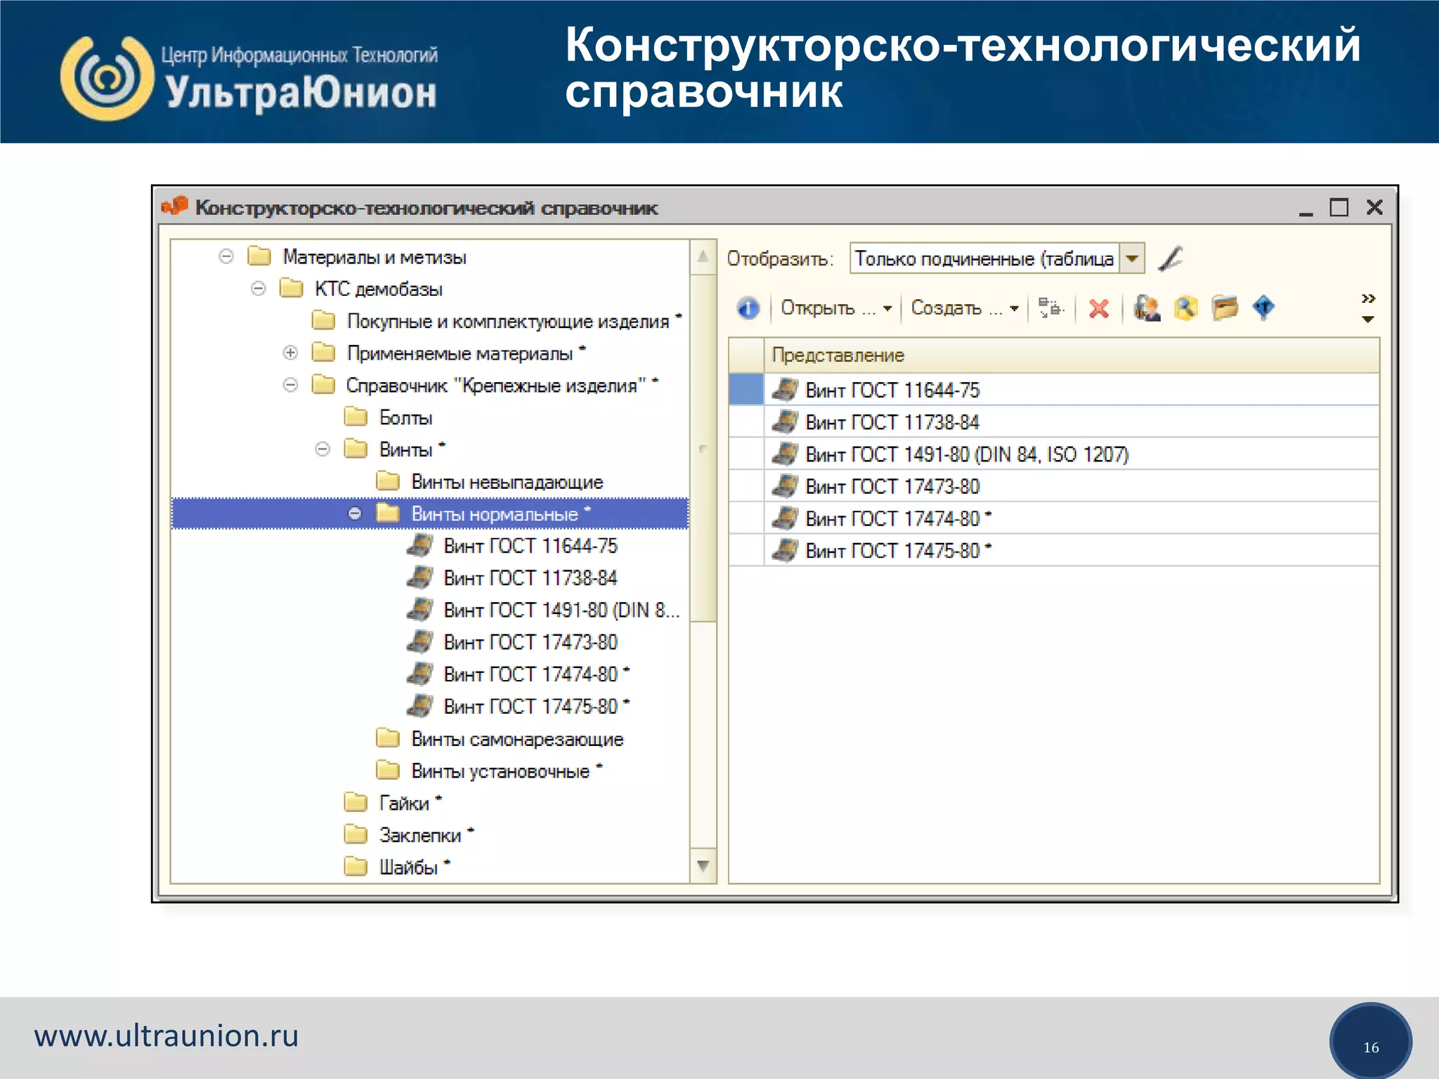Viewport: 1439px width, 1079px height.
Task: Collapse the Винты node
Action: point(323,449)
